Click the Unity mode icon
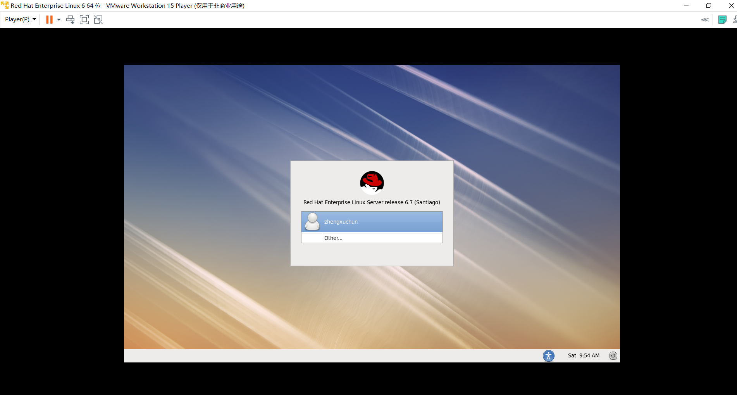This screenshot has width=737, height=395. click(98, 19)
